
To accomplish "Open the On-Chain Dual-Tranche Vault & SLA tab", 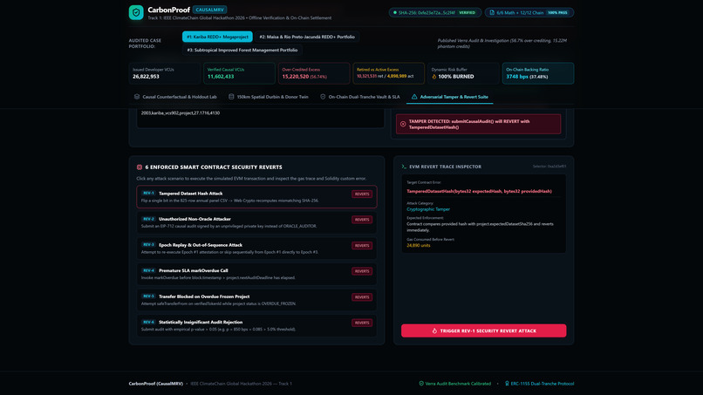I will (x=359, y=97).
